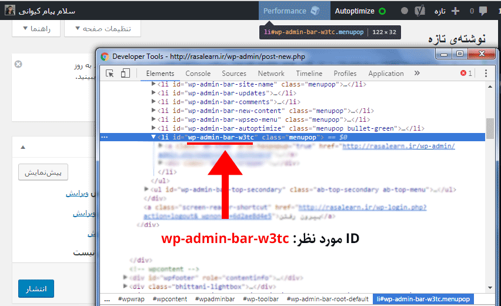Click the second ویرایش edit link

(x=84, y=213)
